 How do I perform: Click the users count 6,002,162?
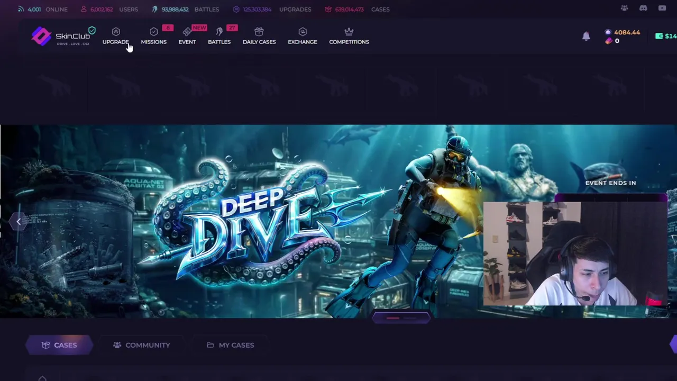pos(101,9)
